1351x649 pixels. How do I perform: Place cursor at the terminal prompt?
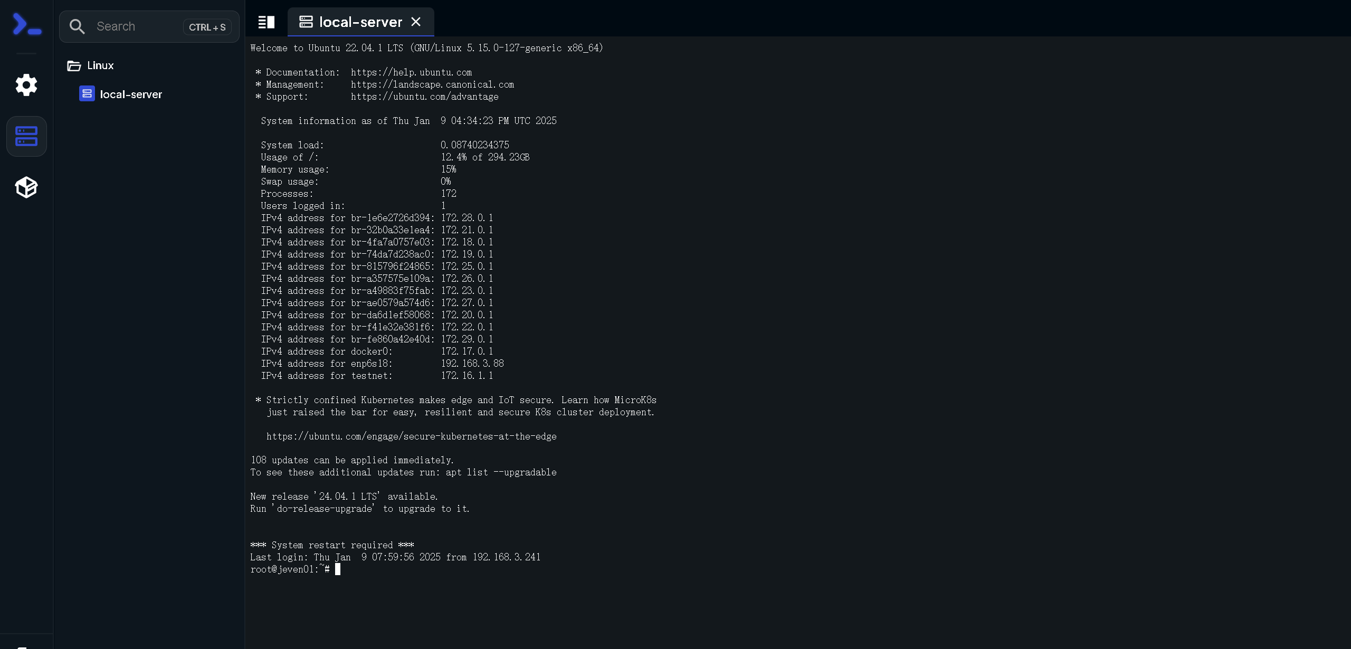click(338, 569)
